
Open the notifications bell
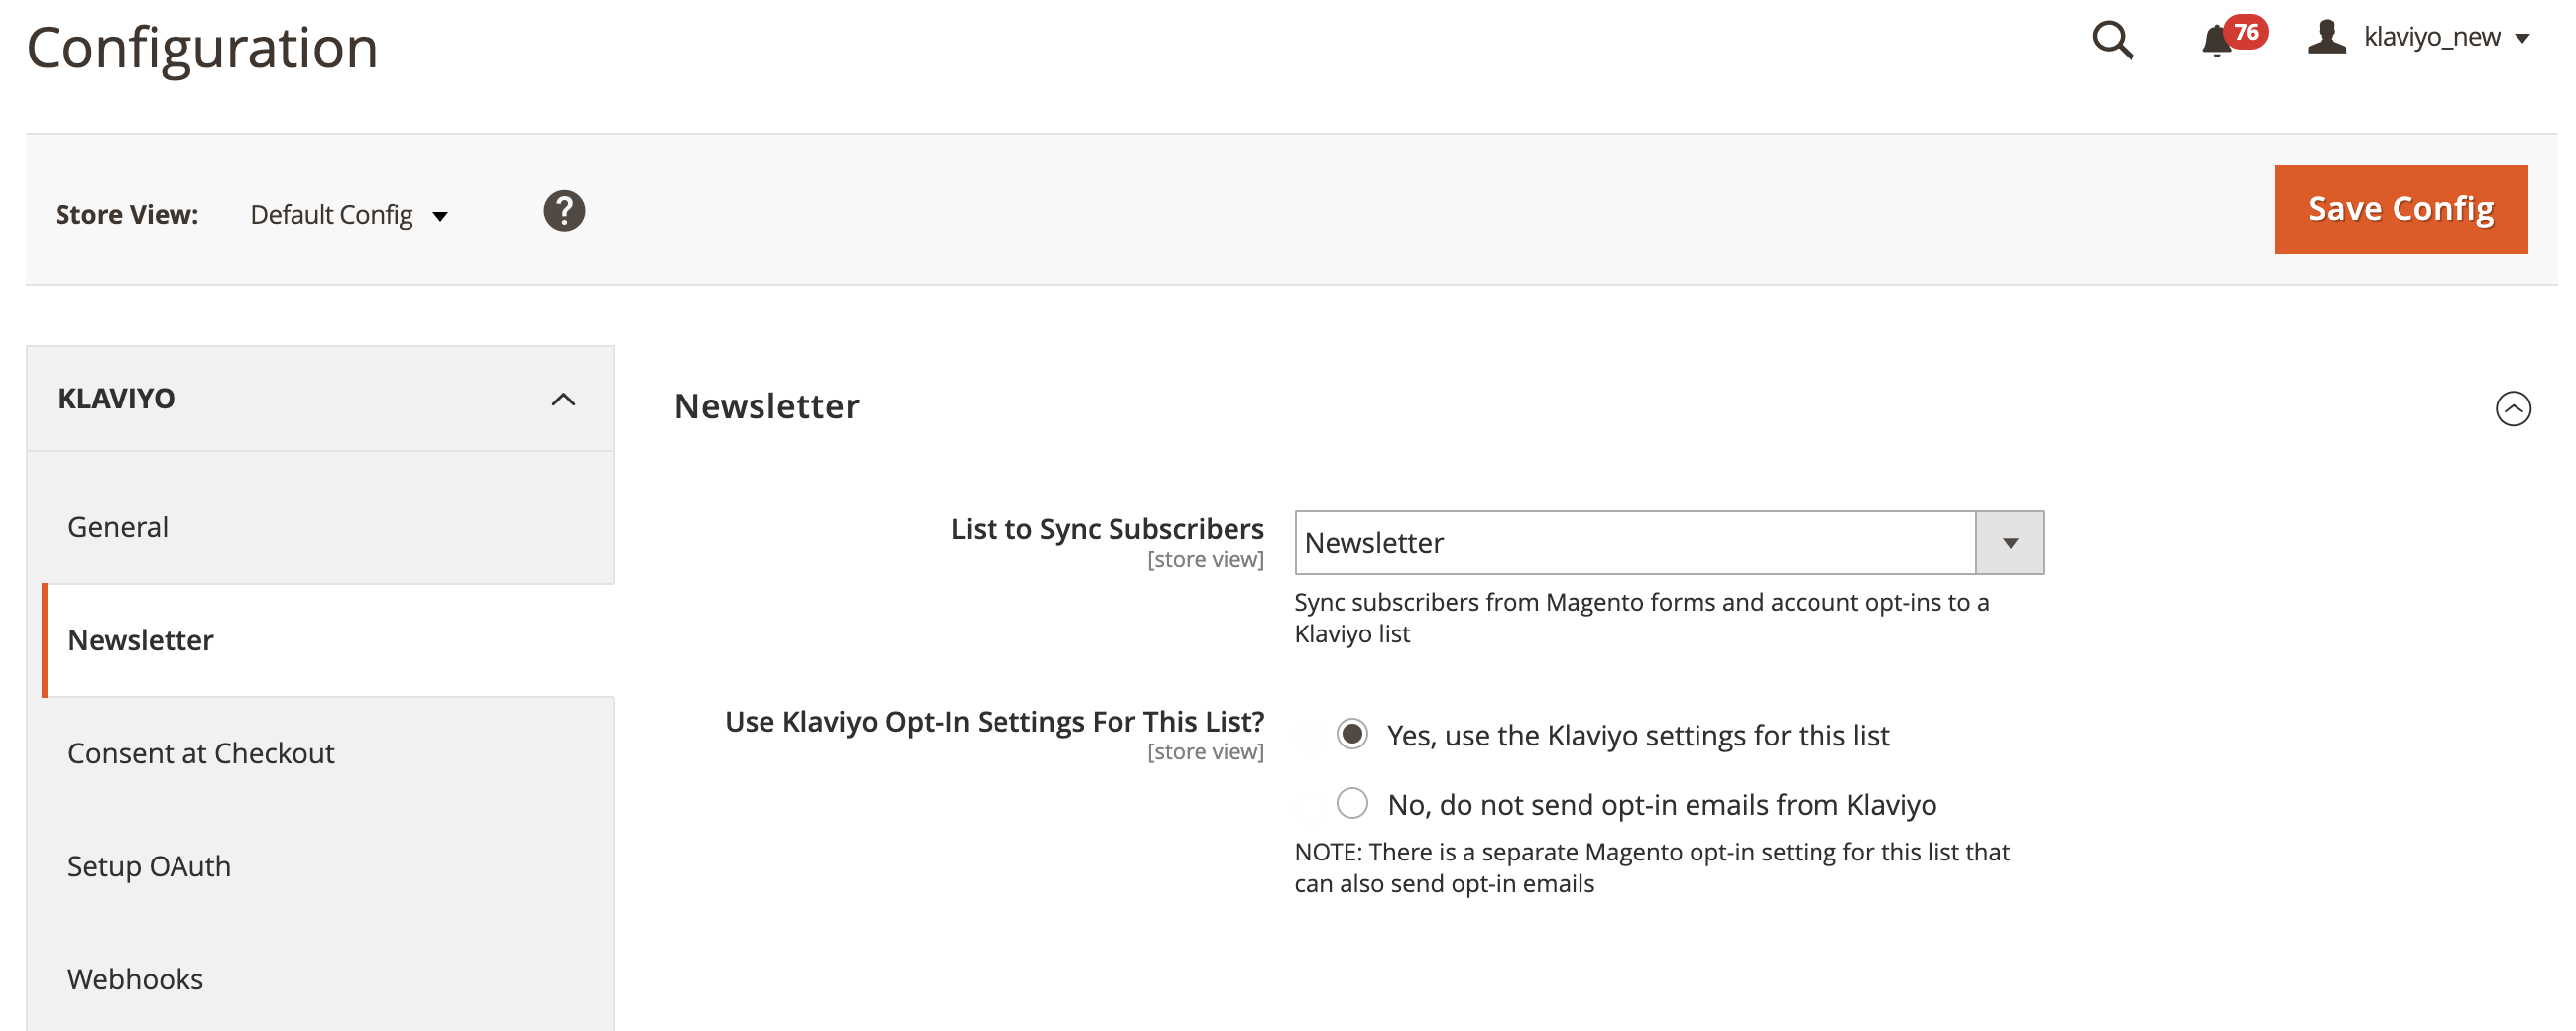(x=2216, y=42)
